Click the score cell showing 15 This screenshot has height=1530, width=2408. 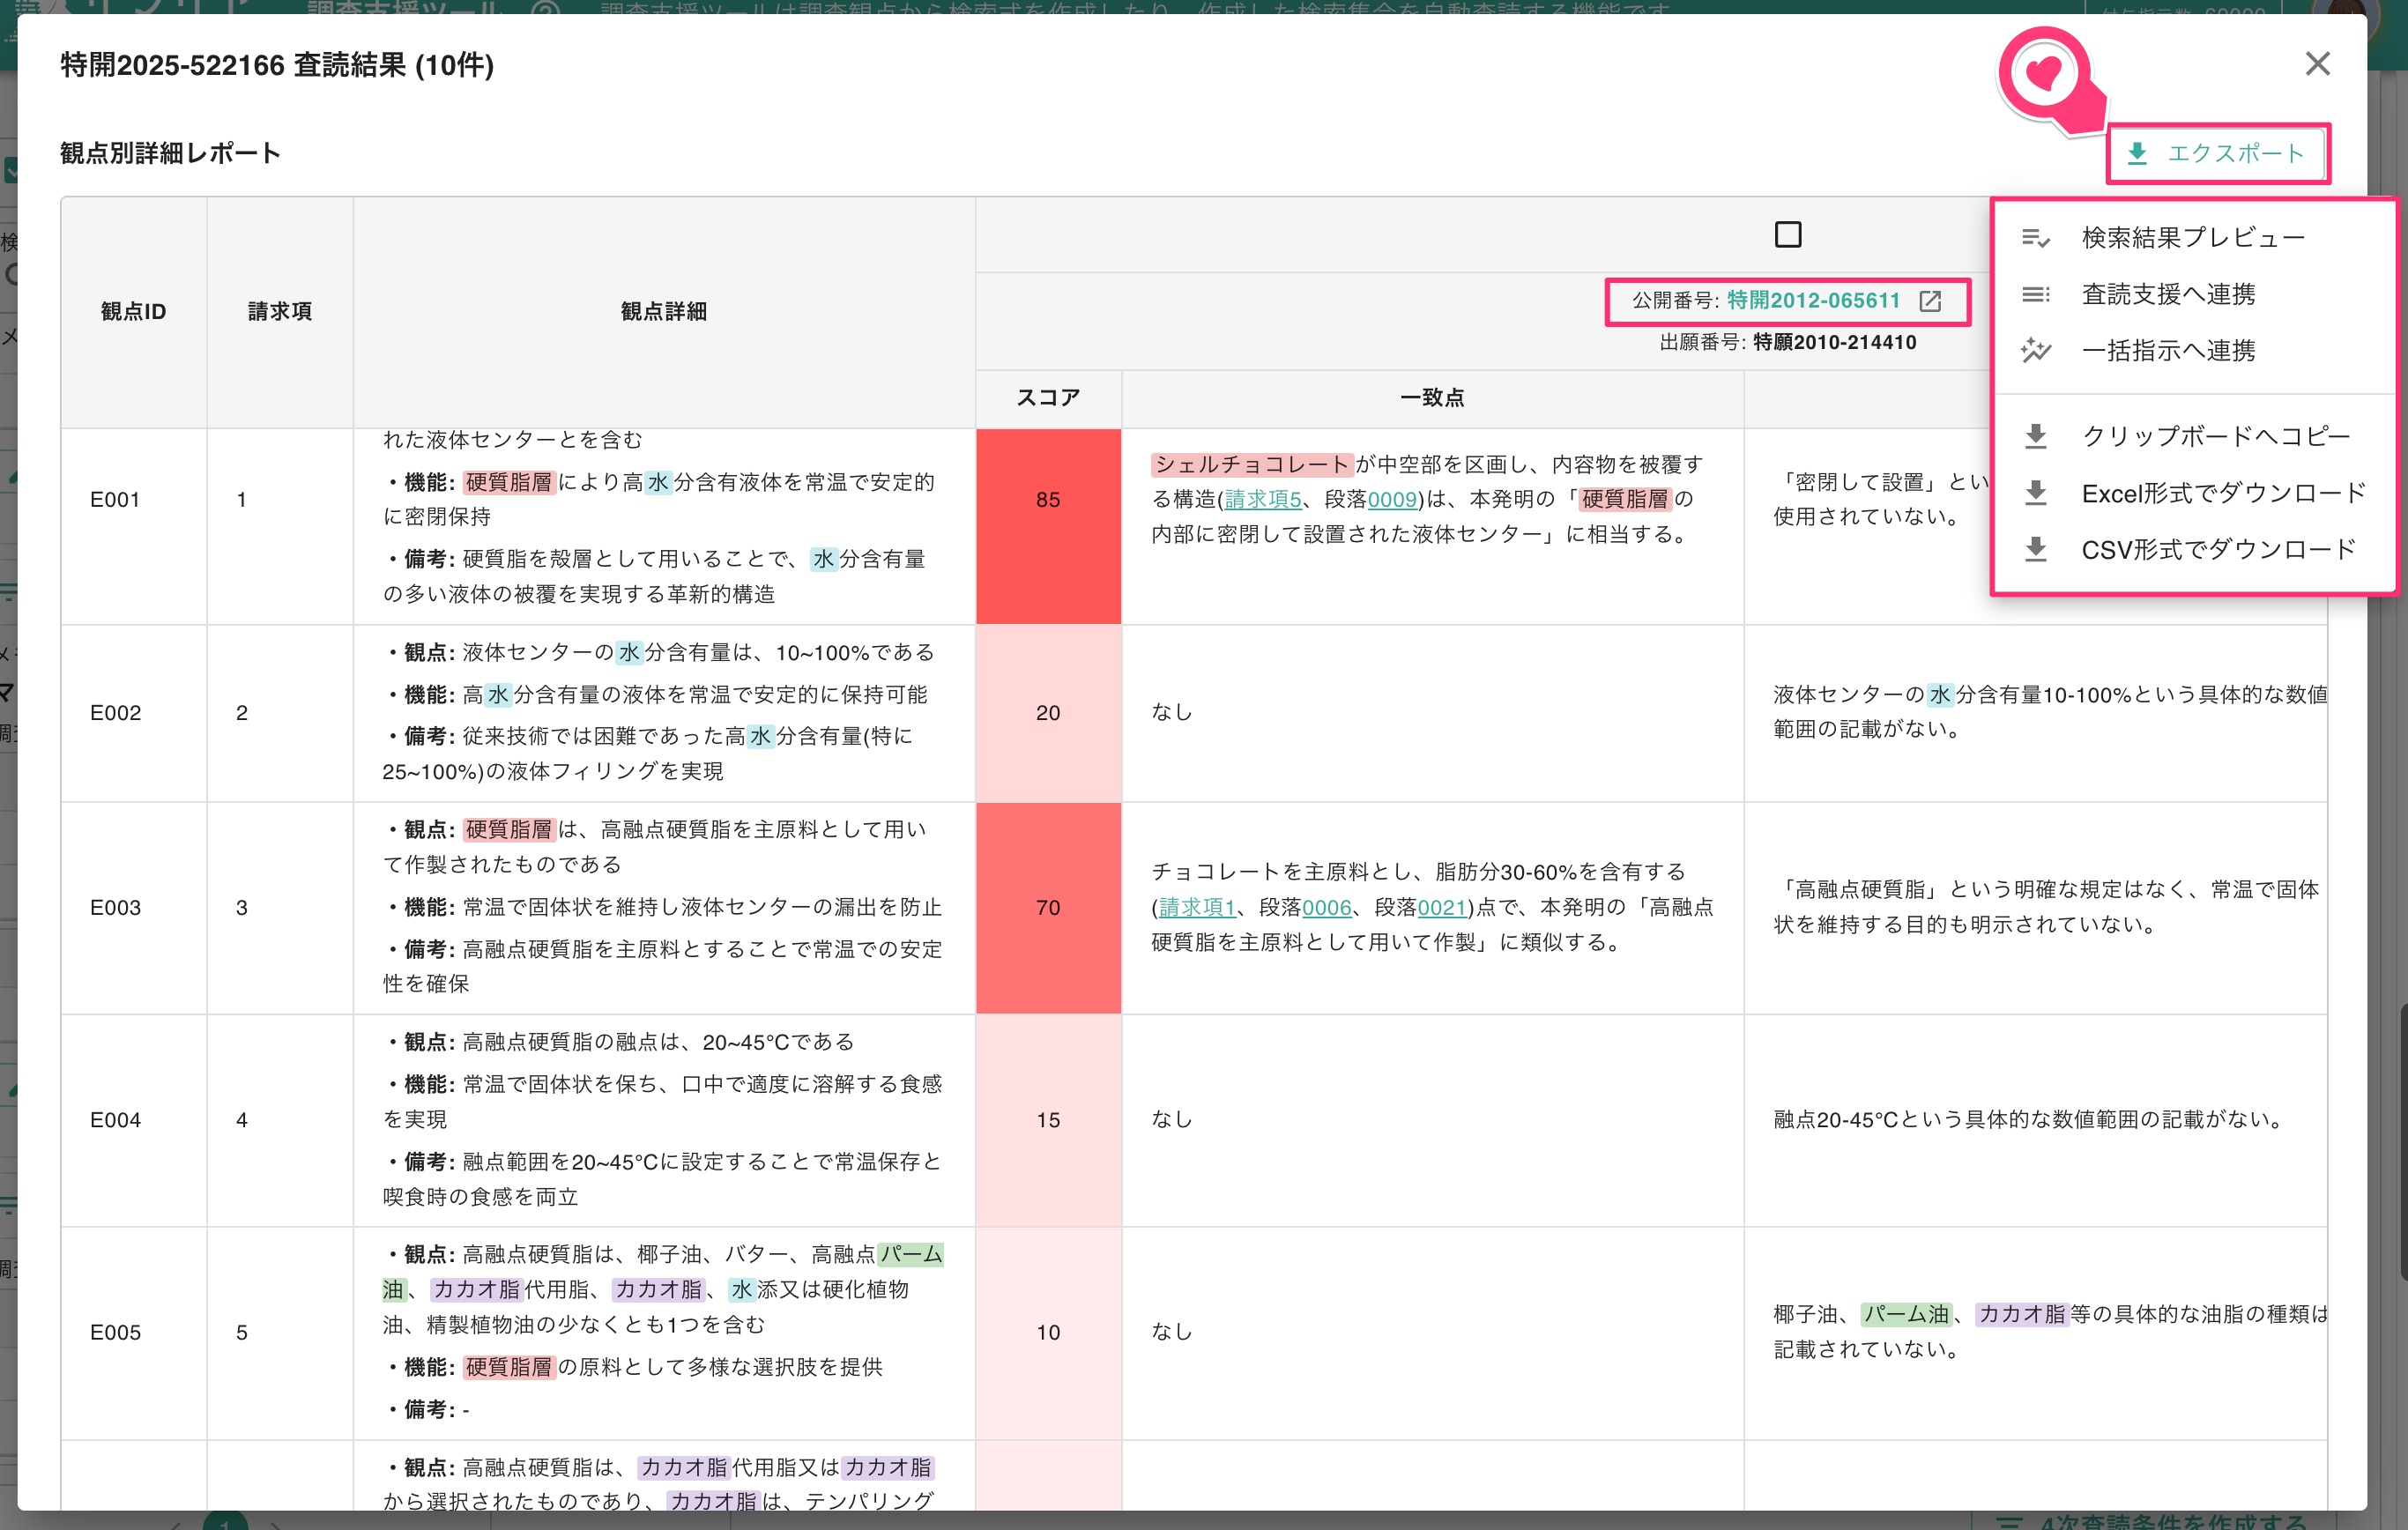pyautogui.click(x=1048, y=1120)
